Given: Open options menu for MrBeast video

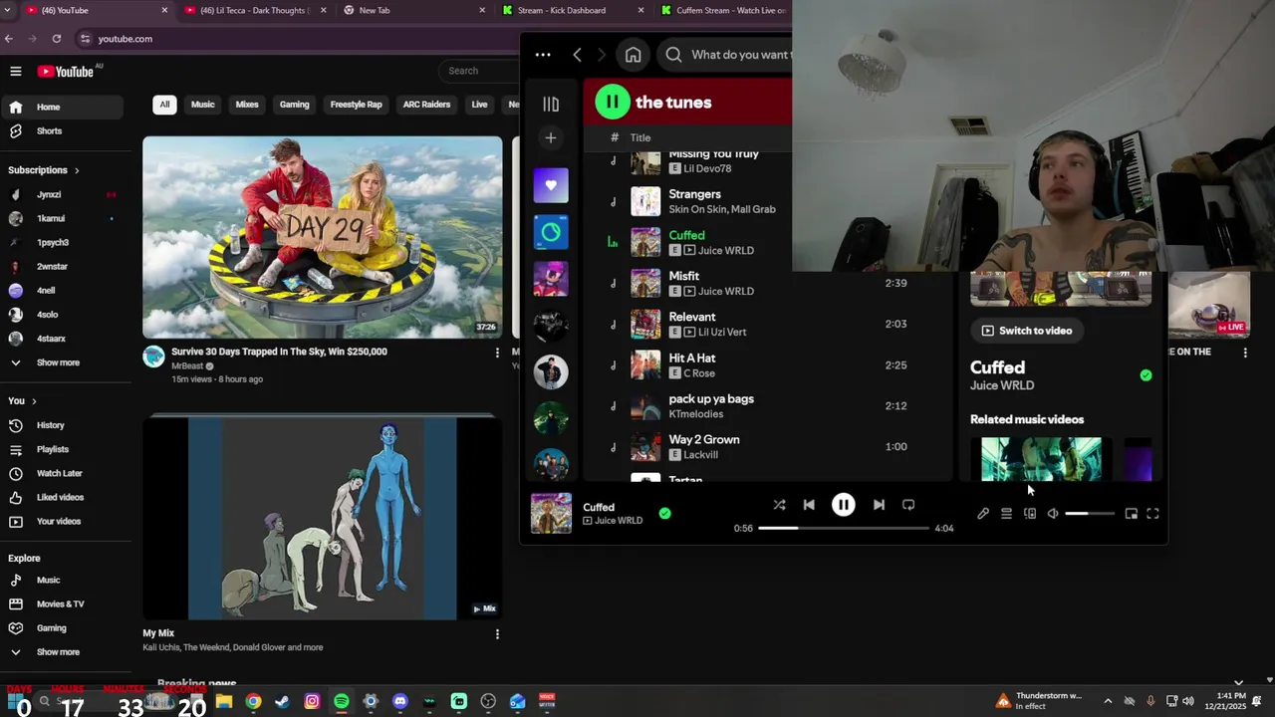Looking at the screenshot, I should (x=497, y=353).
